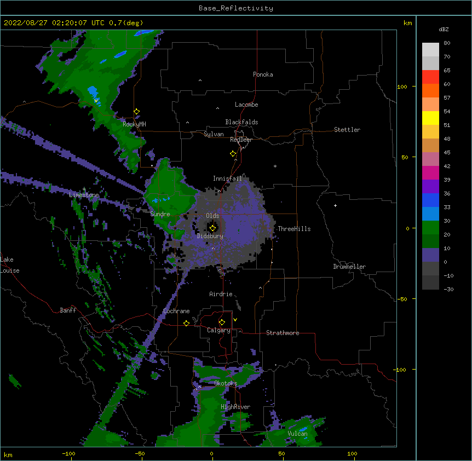Select the light blue 30-33 dBZ legend swatch

[x=430, y=214]
